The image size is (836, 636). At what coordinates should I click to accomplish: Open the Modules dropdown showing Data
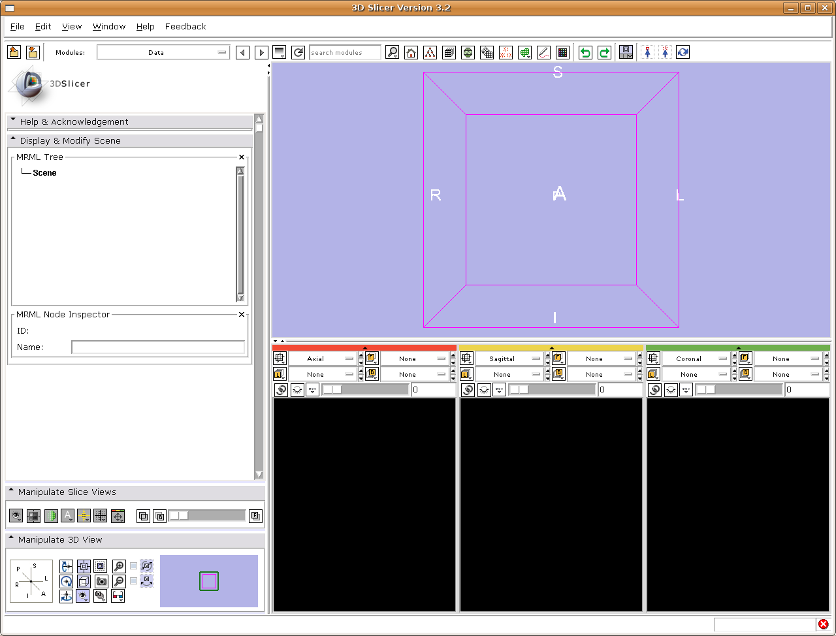point(163,52)
